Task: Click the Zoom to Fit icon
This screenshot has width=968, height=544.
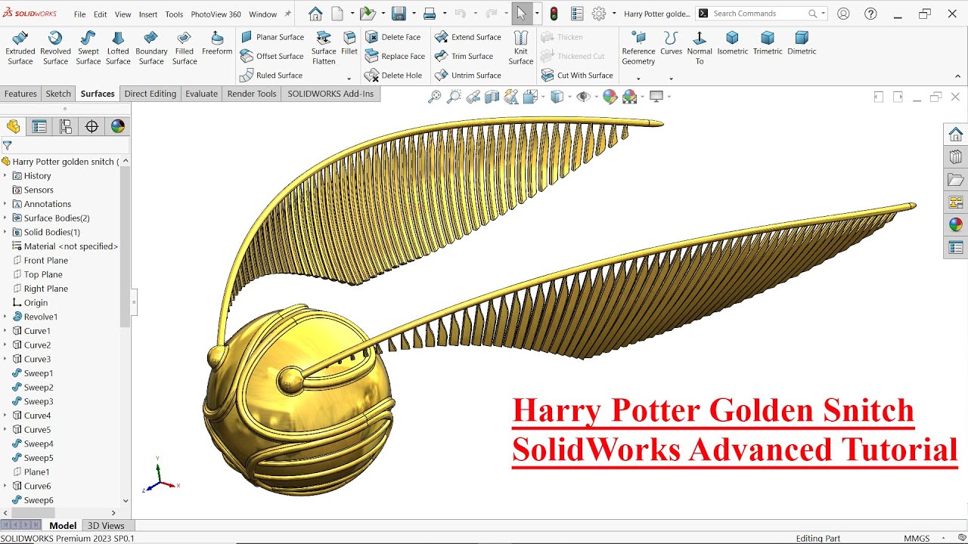Action: coord(434,97)
